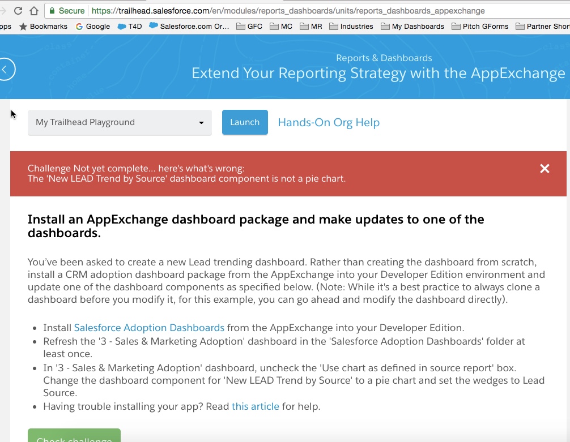Open the T4D bookmark
570x442 pixels.
click(x=130, y=26)
